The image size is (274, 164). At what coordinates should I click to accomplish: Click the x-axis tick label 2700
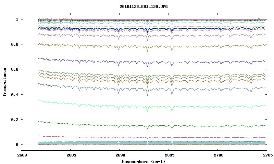click(x=219, y=155)
